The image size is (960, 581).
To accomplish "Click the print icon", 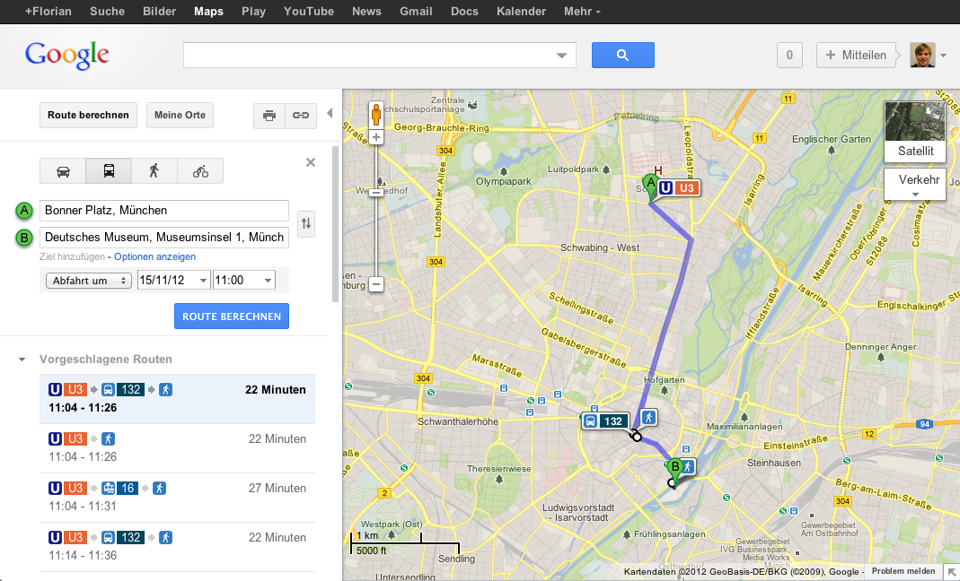I will pos(269,116).
